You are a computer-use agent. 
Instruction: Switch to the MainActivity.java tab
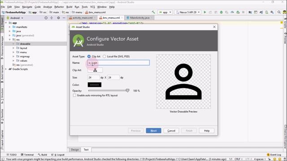coord(139,18)
